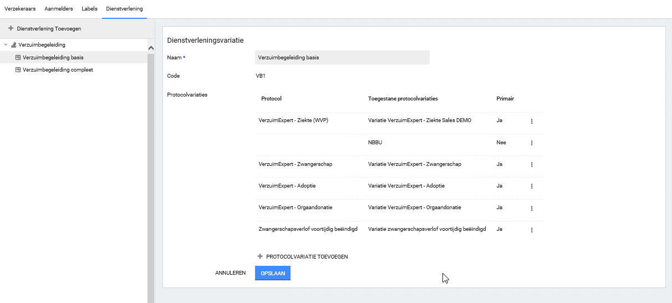Open the Labels tab

coord(89,9)
